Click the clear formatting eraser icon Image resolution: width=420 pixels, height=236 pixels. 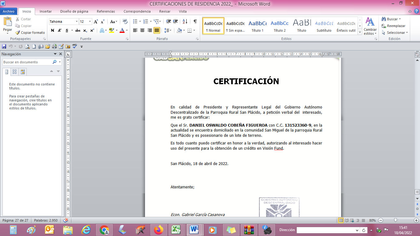click(x=125, y=22)
